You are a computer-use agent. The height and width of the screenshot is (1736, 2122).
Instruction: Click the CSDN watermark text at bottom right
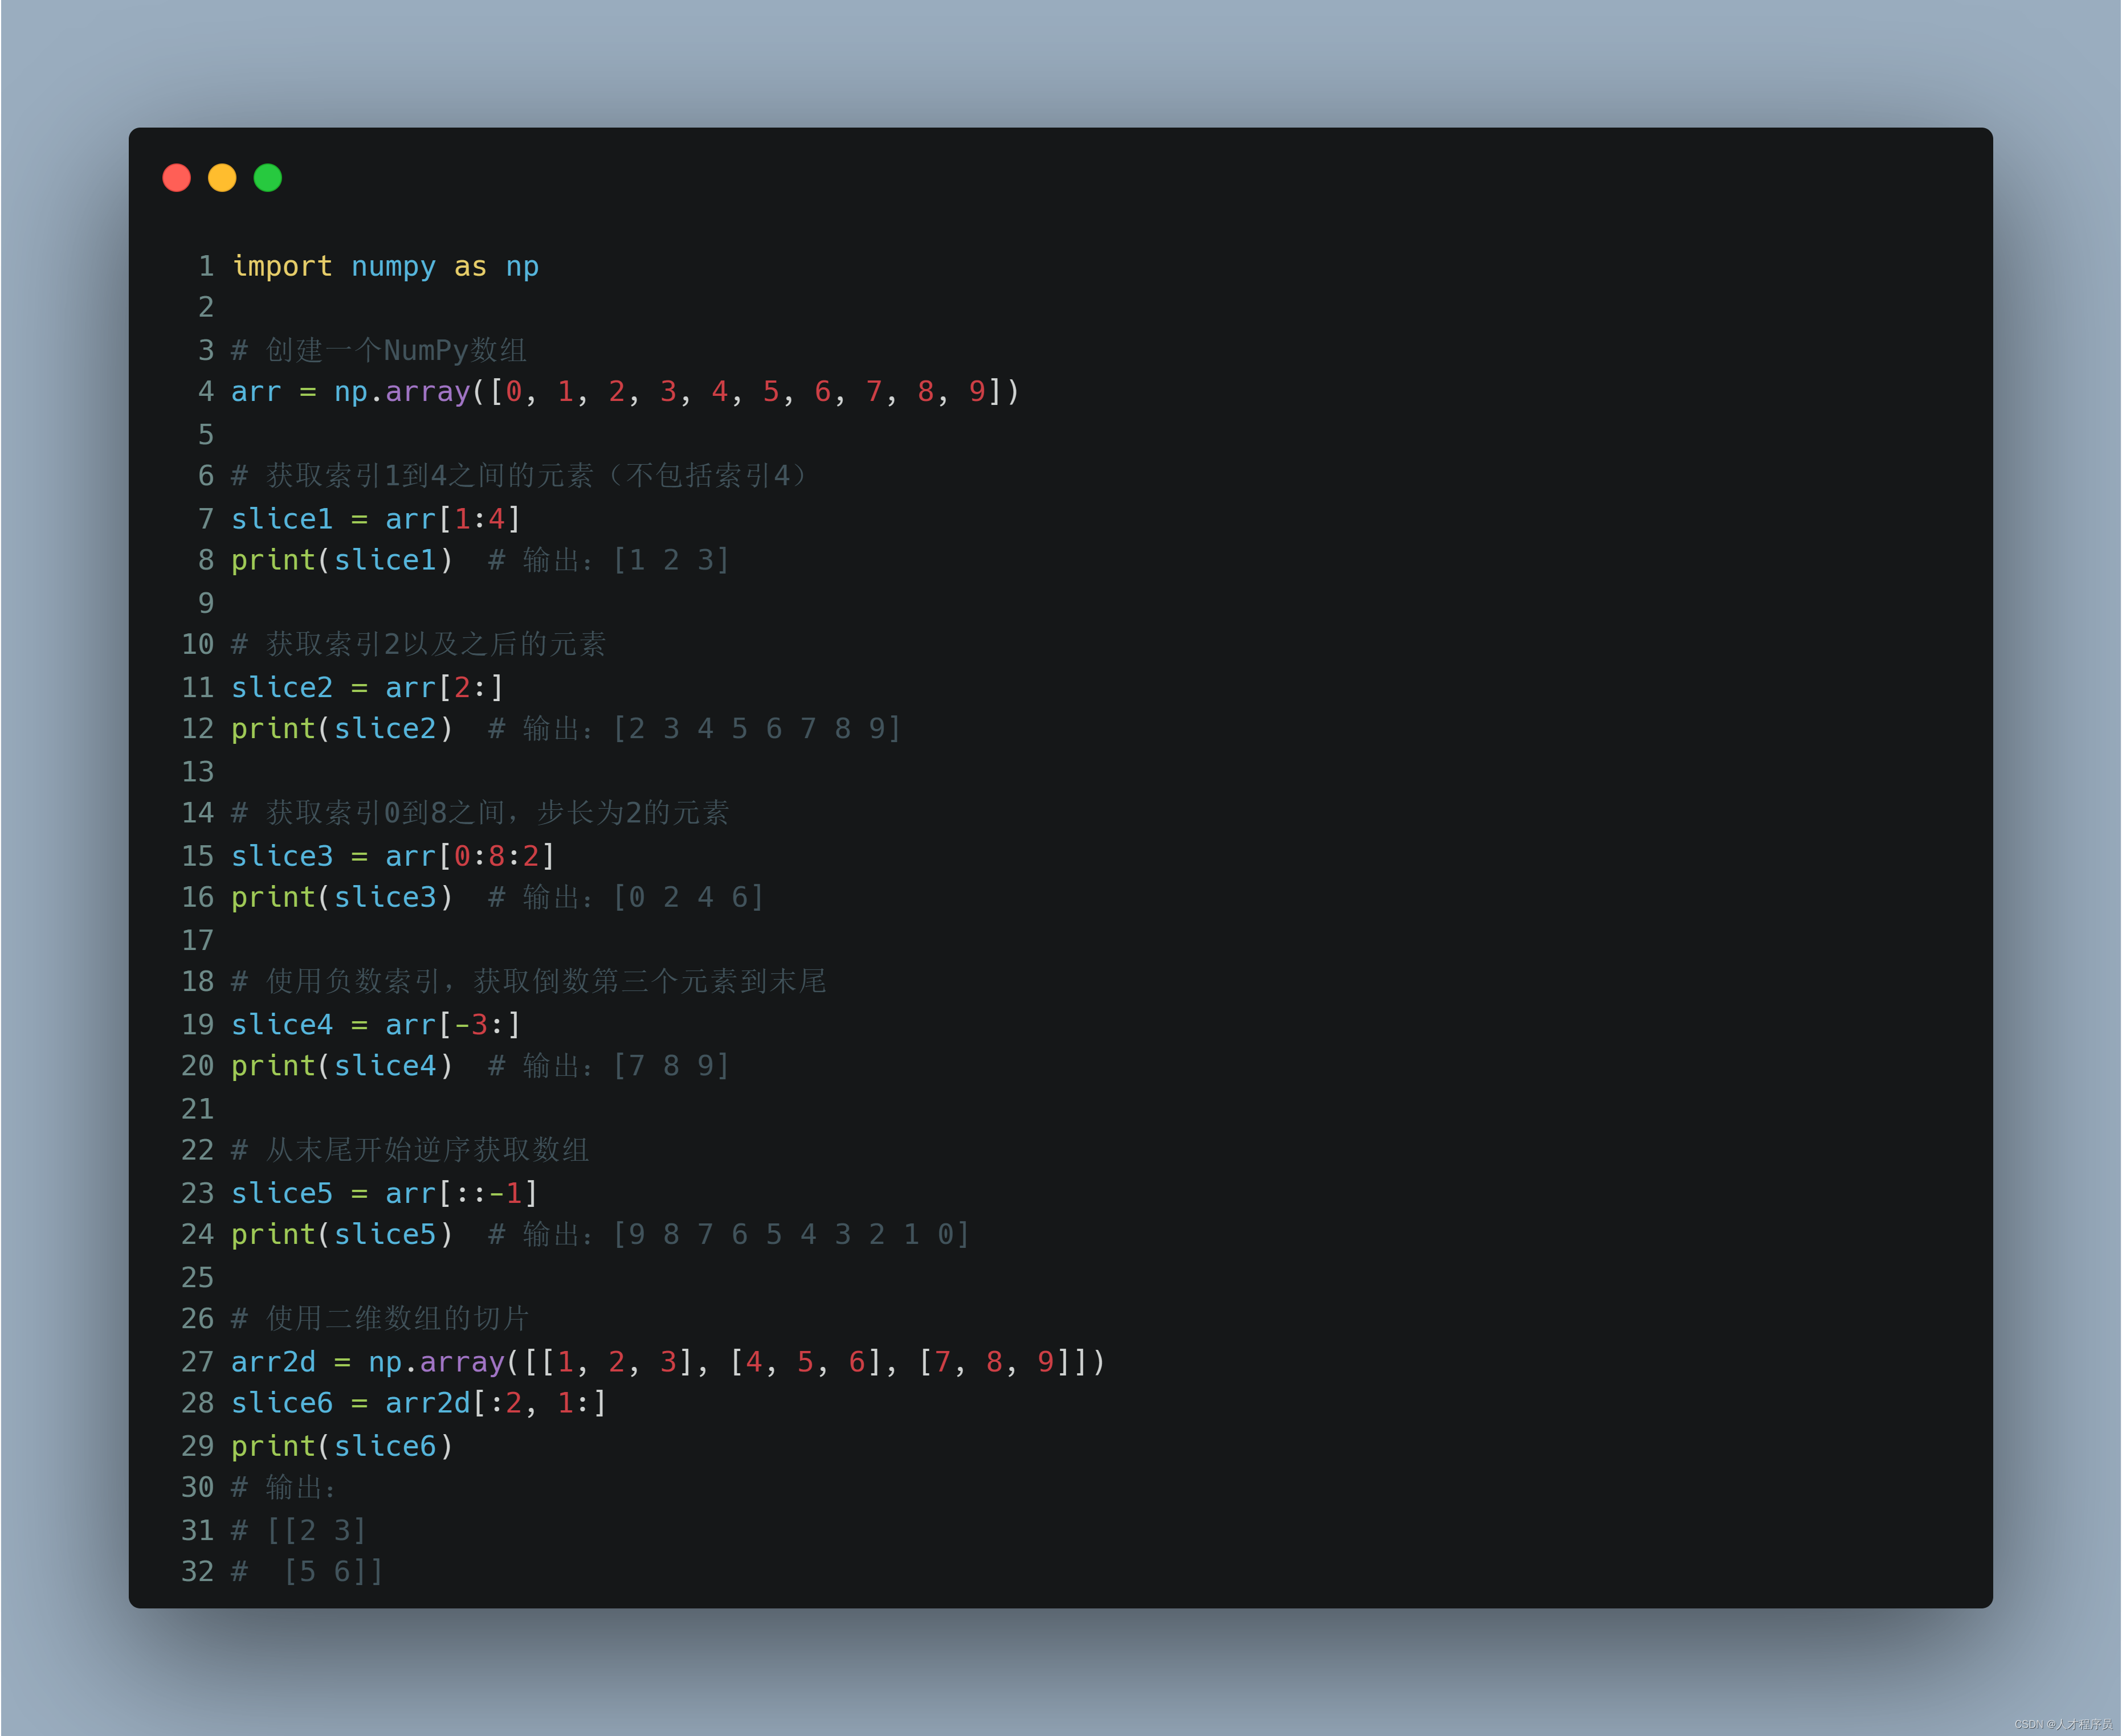[x=2063, y=1724]
